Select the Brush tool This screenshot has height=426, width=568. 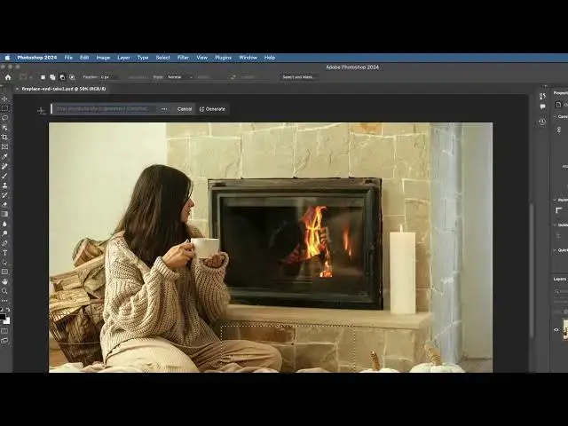click(x=4, y=176)
